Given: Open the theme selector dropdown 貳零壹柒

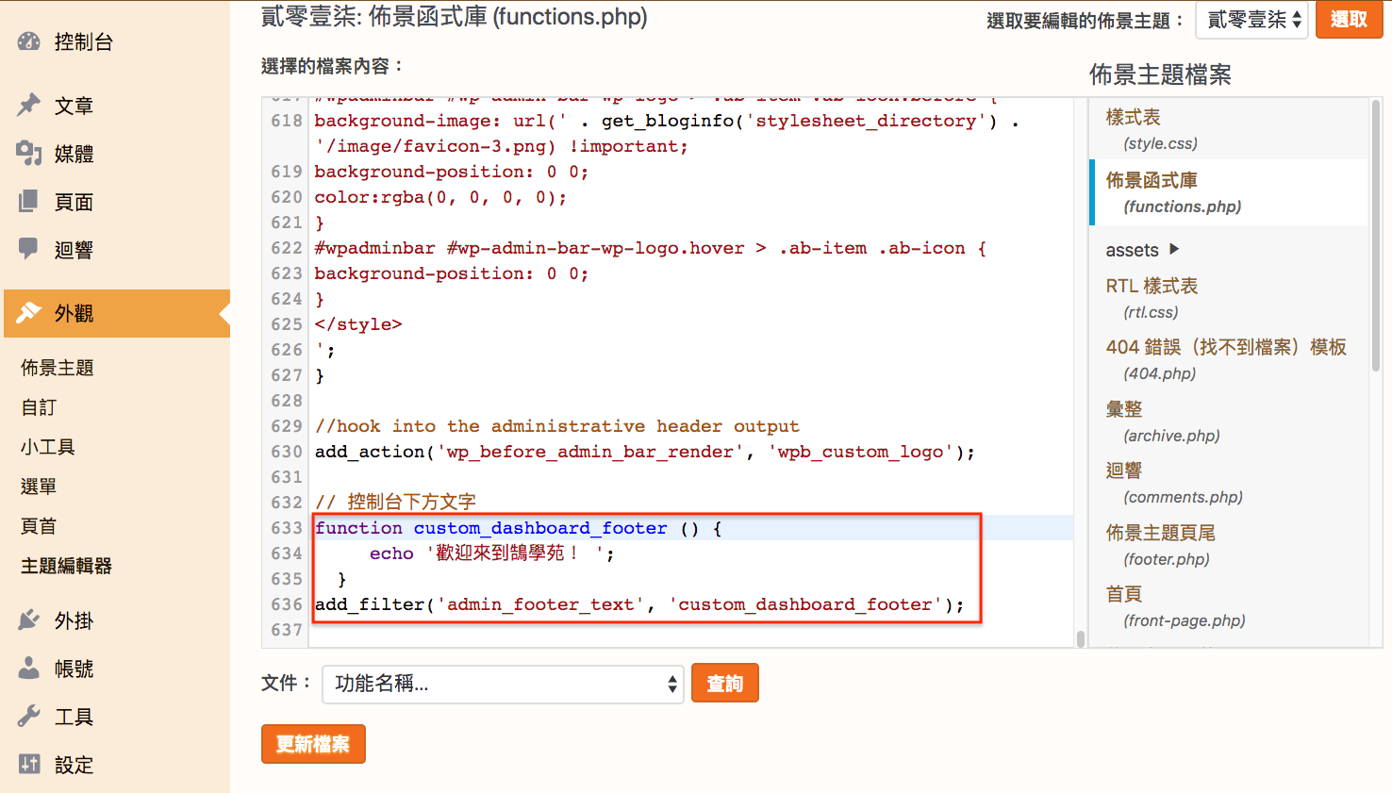Looking at the screenshot, I should [1251, 20].
